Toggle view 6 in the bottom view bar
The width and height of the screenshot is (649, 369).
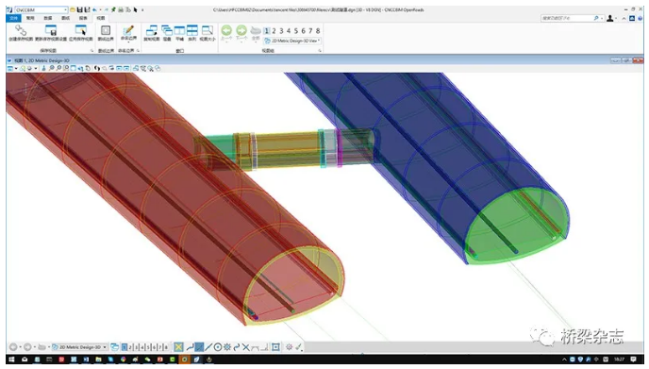click(x=154, y=347)
